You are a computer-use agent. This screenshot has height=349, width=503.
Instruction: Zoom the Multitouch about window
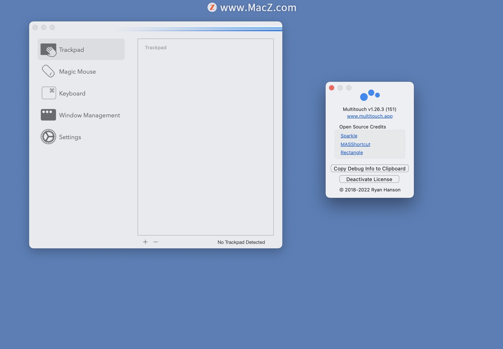pos(349,88)
